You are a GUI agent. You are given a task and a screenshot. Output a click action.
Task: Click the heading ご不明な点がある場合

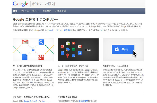pos(67,97)
